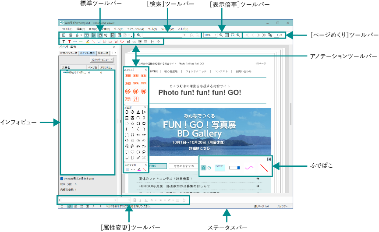Click the checkmark shape in shapes palette
Screen dimensions: 379x232
click(x=138, y=158)
